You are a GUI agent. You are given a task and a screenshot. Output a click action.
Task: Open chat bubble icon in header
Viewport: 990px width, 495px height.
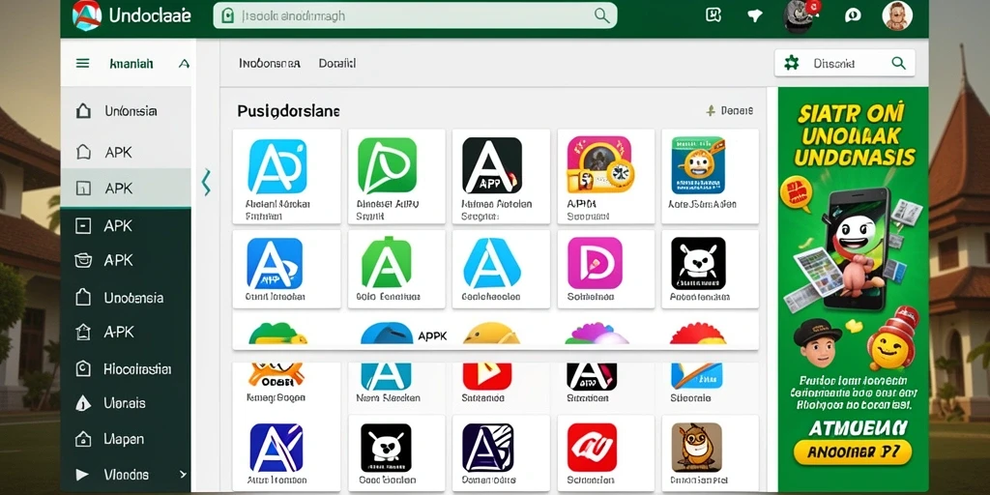pos(853,15)
